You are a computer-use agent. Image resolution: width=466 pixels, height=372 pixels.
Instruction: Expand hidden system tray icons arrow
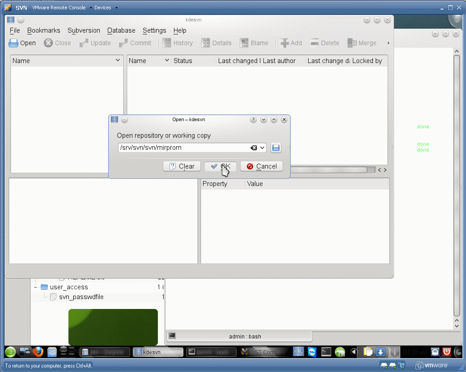click(354, 352)
